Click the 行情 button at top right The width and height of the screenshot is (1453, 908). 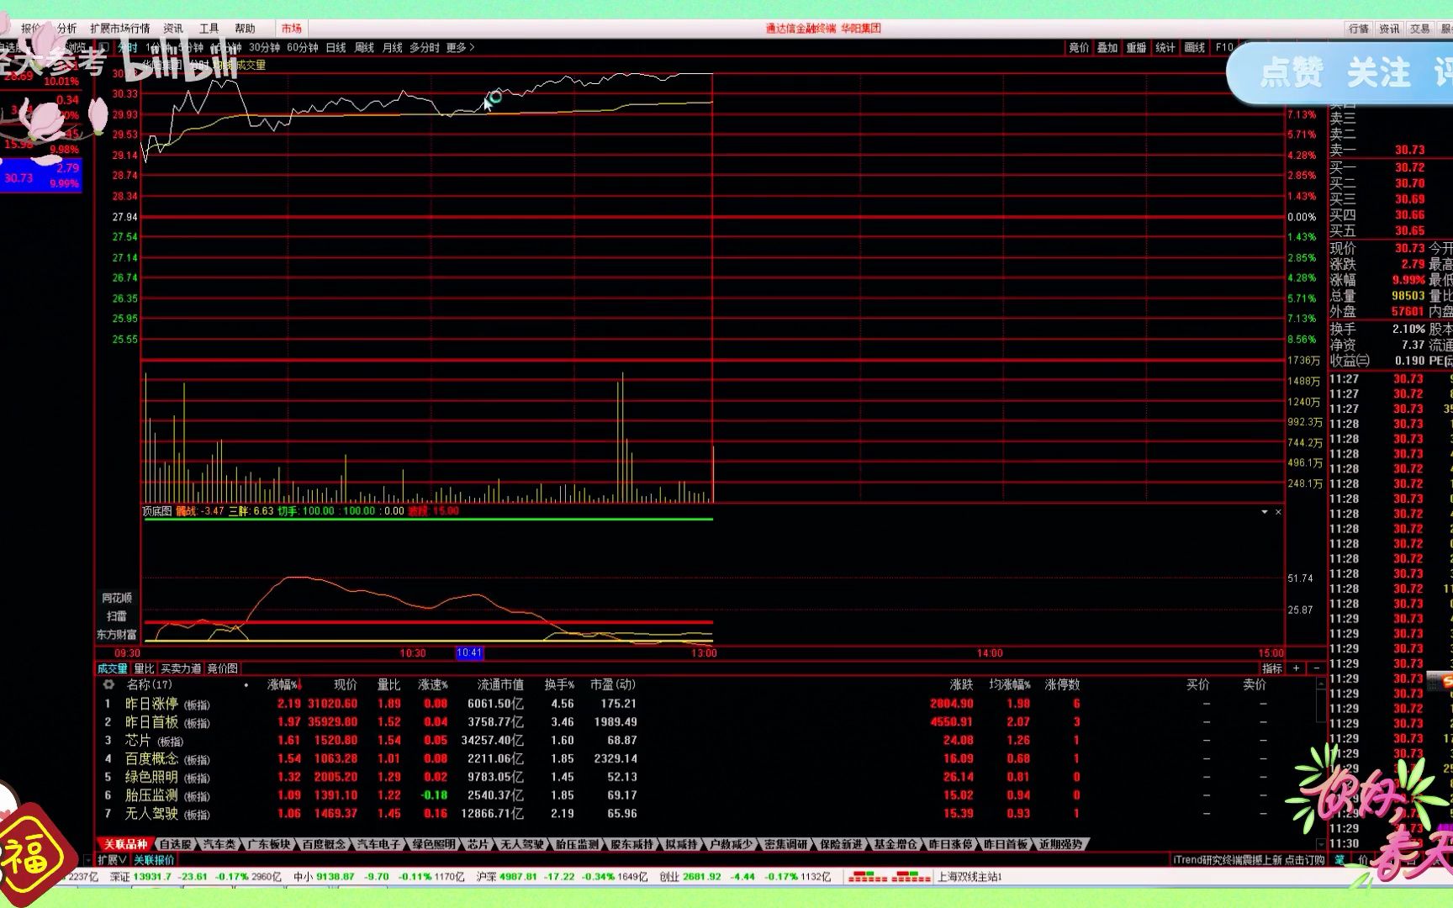[x=1359, y=29]
